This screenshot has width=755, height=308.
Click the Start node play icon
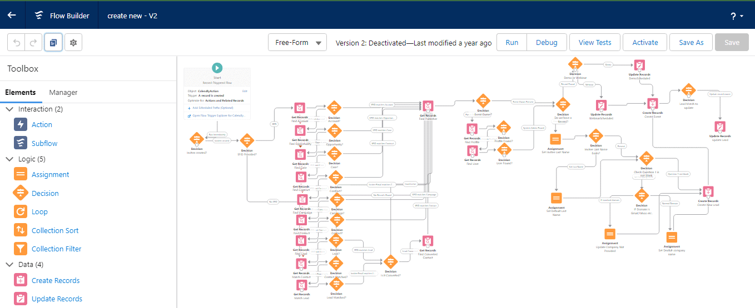(x=217, y=68)
